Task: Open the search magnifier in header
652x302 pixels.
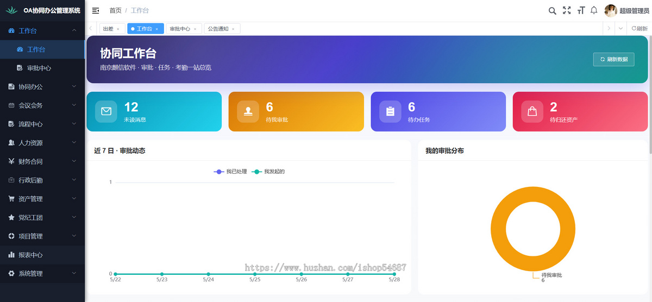Action: 552,10
